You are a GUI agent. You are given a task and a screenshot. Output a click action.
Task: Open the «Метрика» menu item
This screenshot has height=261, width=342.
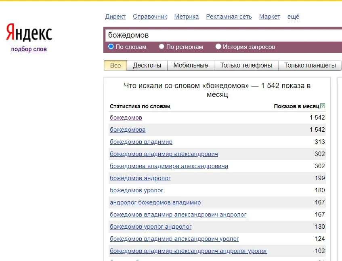tap(186, 17)
